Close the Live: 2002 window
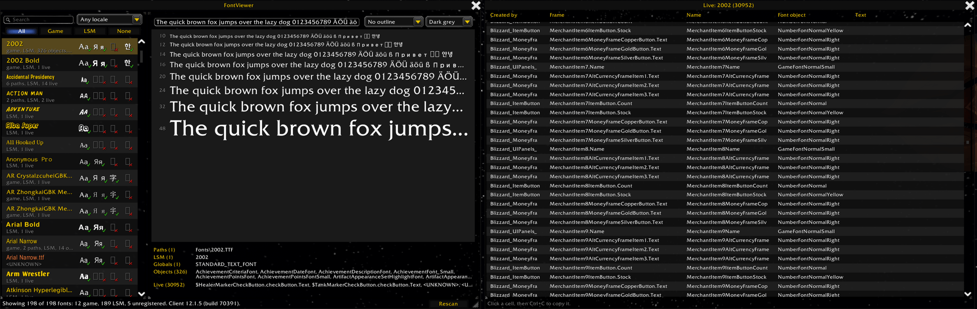Viewport: 977px width, 309px height. (970, 5)
